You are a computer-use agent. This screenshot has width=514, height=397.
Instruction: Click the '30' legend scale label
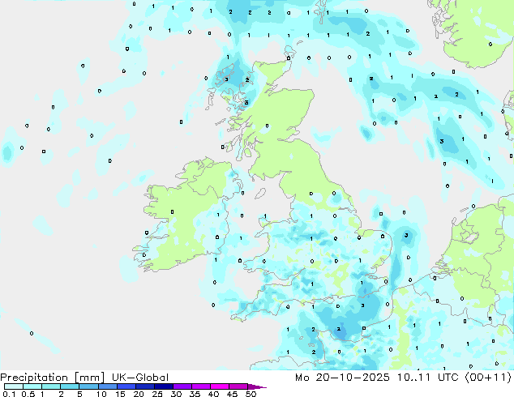coord(176,394)
